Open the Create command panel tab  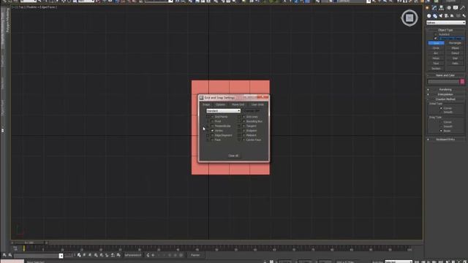point(427,8)
